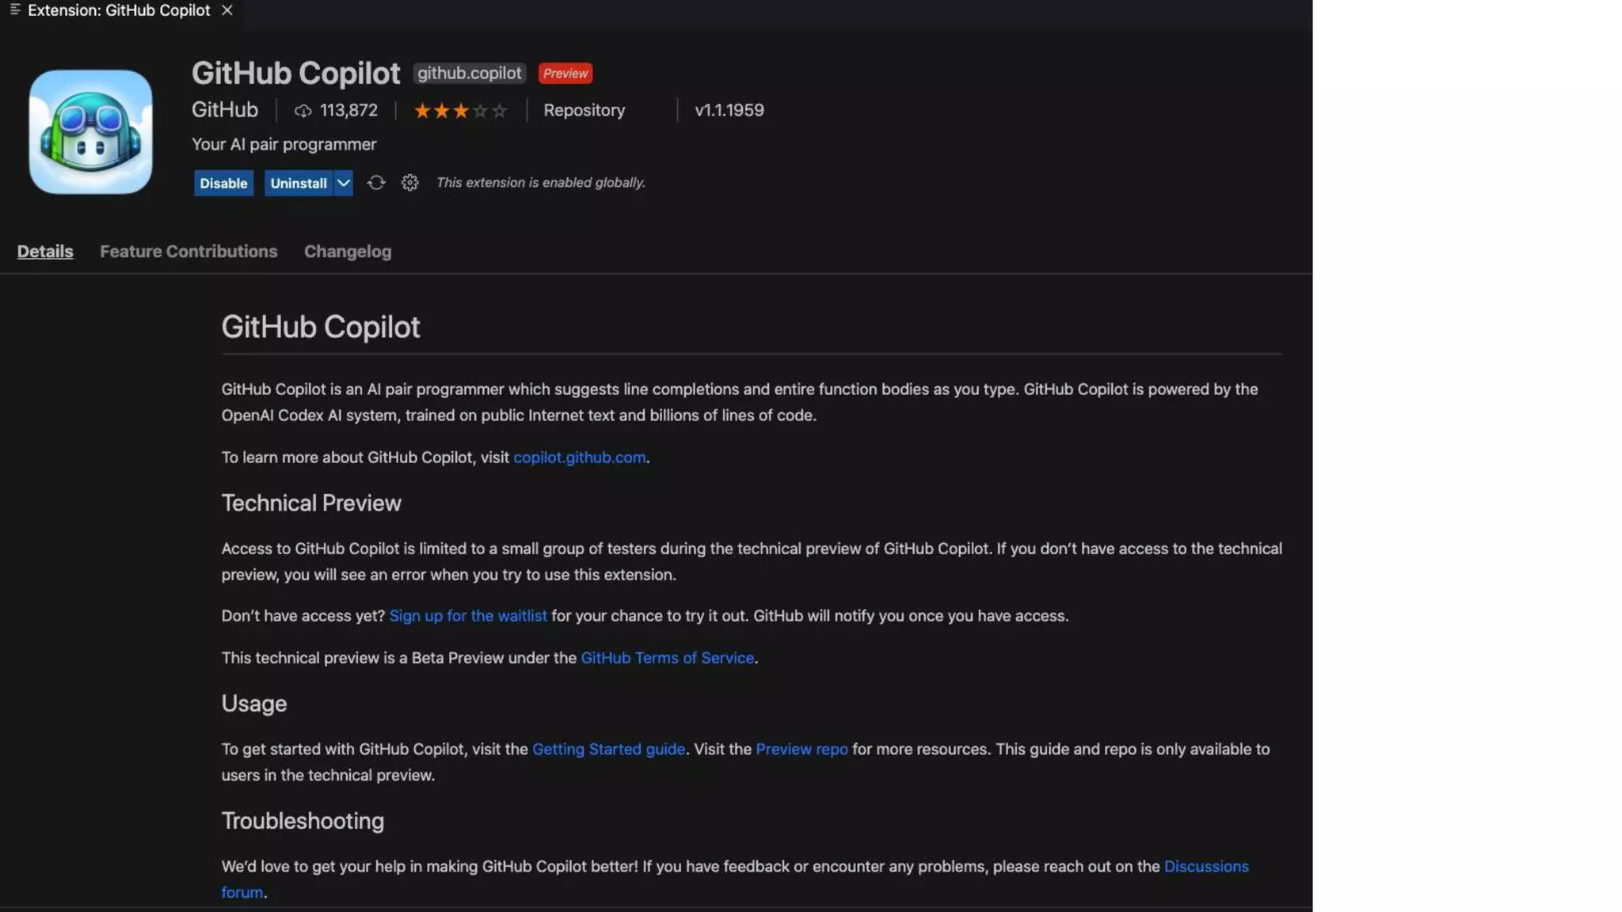Click the editor tab's file icon
1622x912 pixels.
pos(14,10)
